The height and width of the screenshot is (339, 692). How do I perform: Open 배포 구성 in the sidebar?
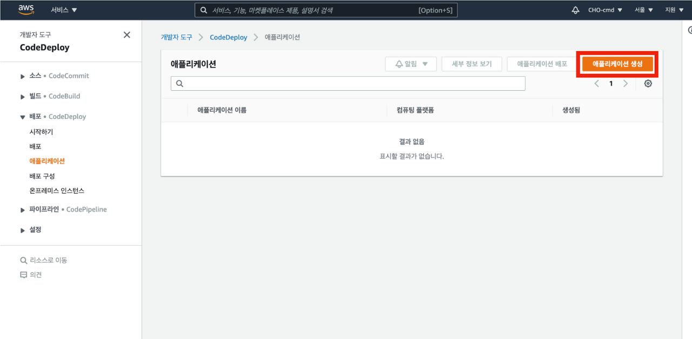point(42,176)
